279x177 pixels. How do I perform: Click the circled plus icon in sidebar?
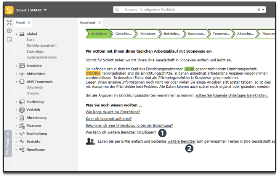[9, 31]
